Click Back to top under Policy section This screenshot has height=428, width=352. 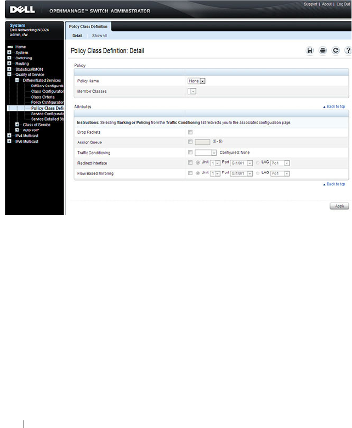pos(334,107)
